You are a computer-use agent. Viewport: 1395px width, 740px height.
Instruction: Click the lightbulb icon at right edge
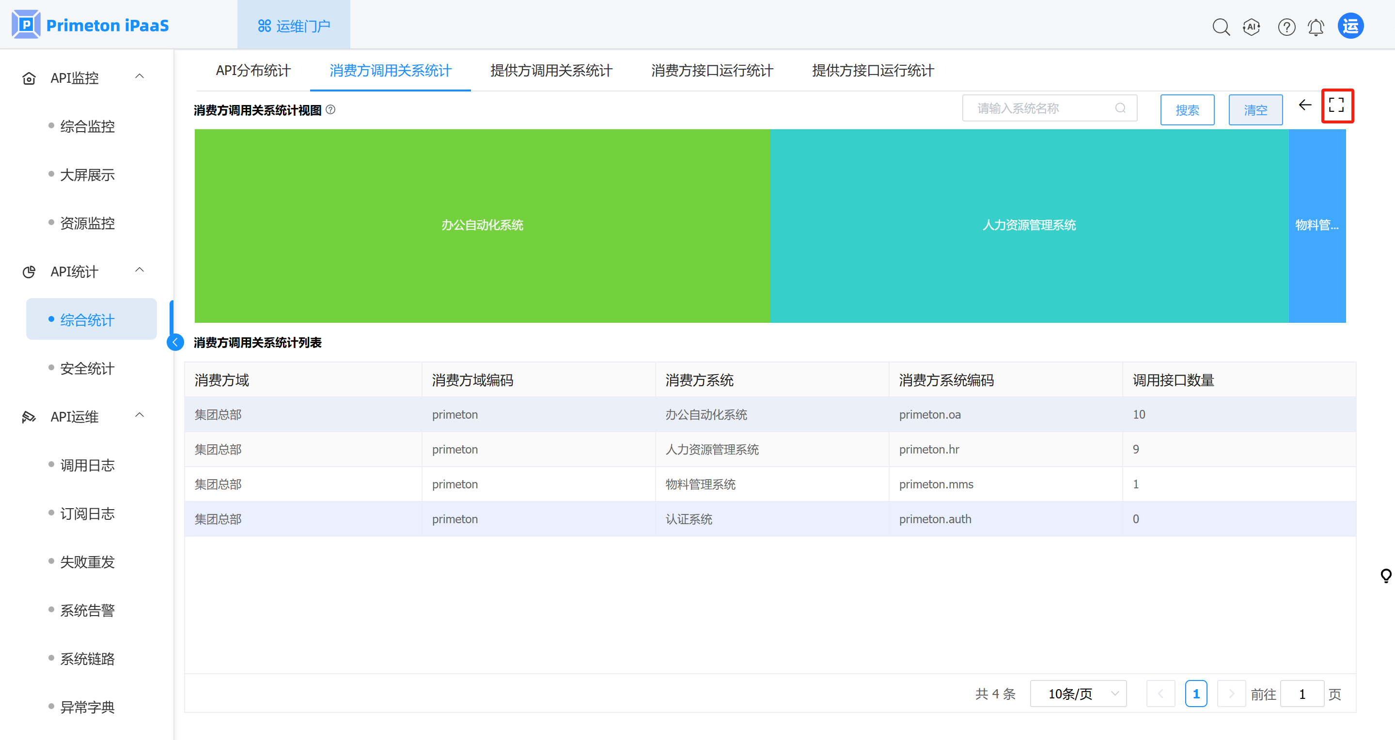tap(1386, 575)
